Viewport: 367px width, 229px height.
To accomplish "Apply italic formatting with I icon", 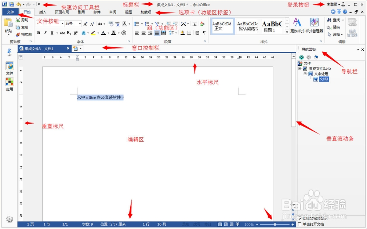I will click(45, 33).
